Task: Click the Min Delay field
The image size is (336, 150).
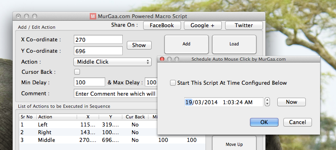Action: coord(89,82)
